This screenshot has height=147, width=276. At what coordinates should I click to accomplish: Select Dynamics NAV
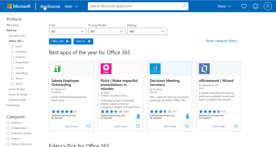(18, 100)
